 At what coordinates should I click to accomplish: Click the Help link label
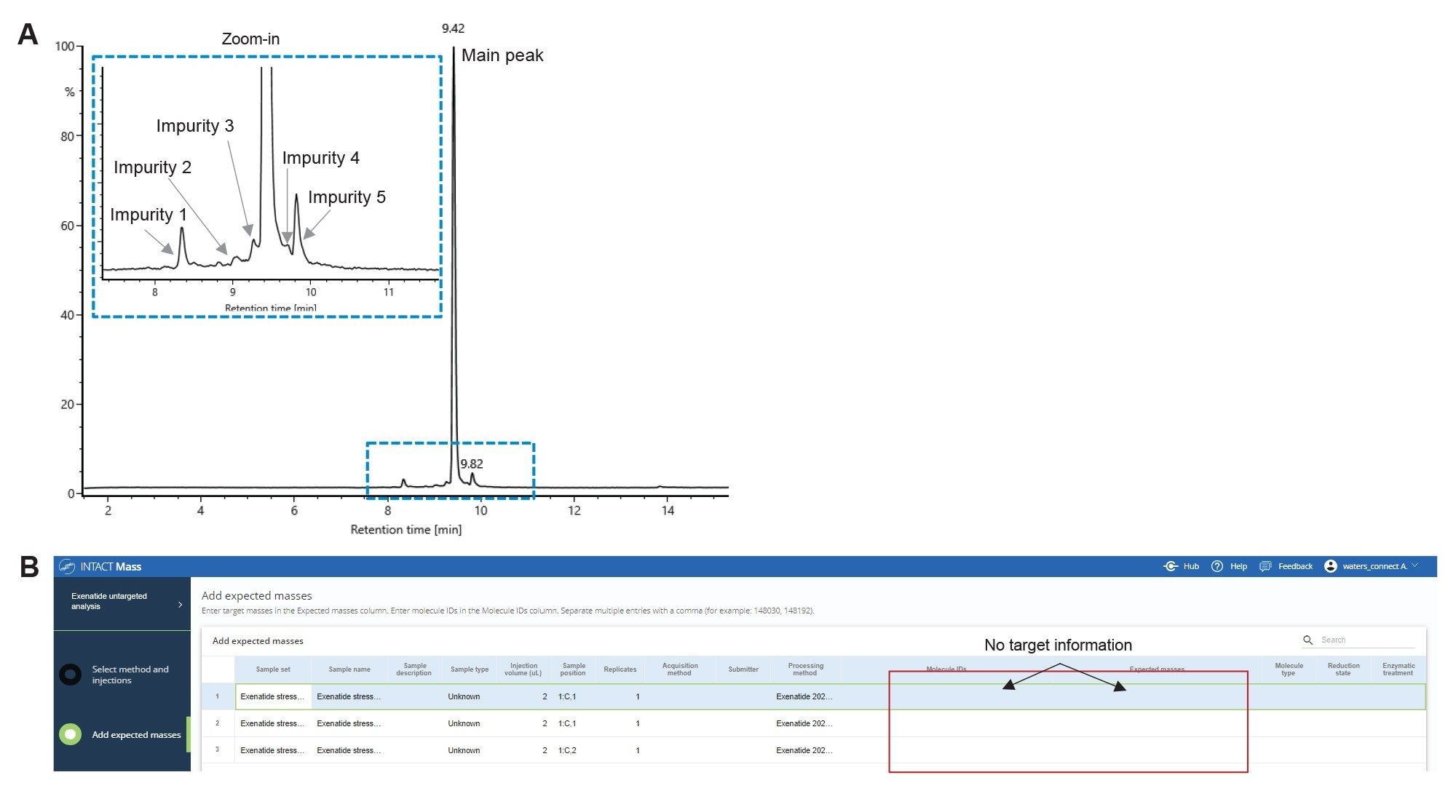coord(1238,566)
